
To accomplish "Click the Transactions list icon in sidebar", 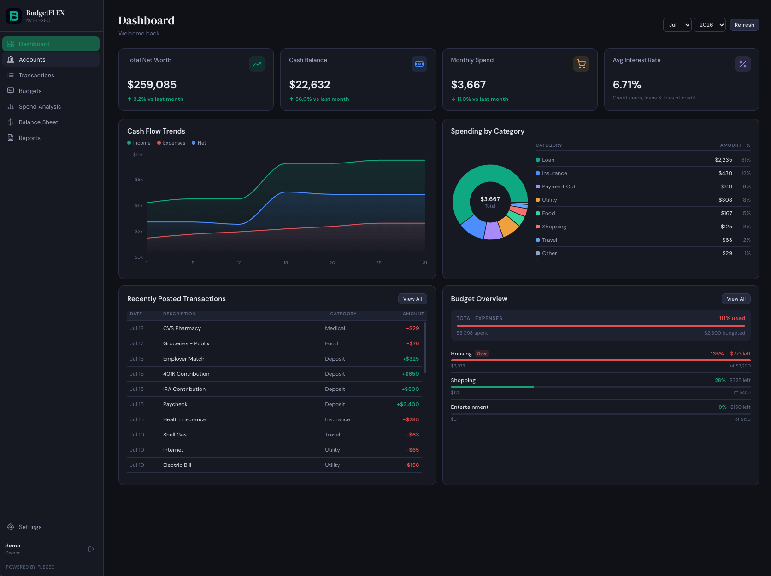I will [x=11, y=75].
